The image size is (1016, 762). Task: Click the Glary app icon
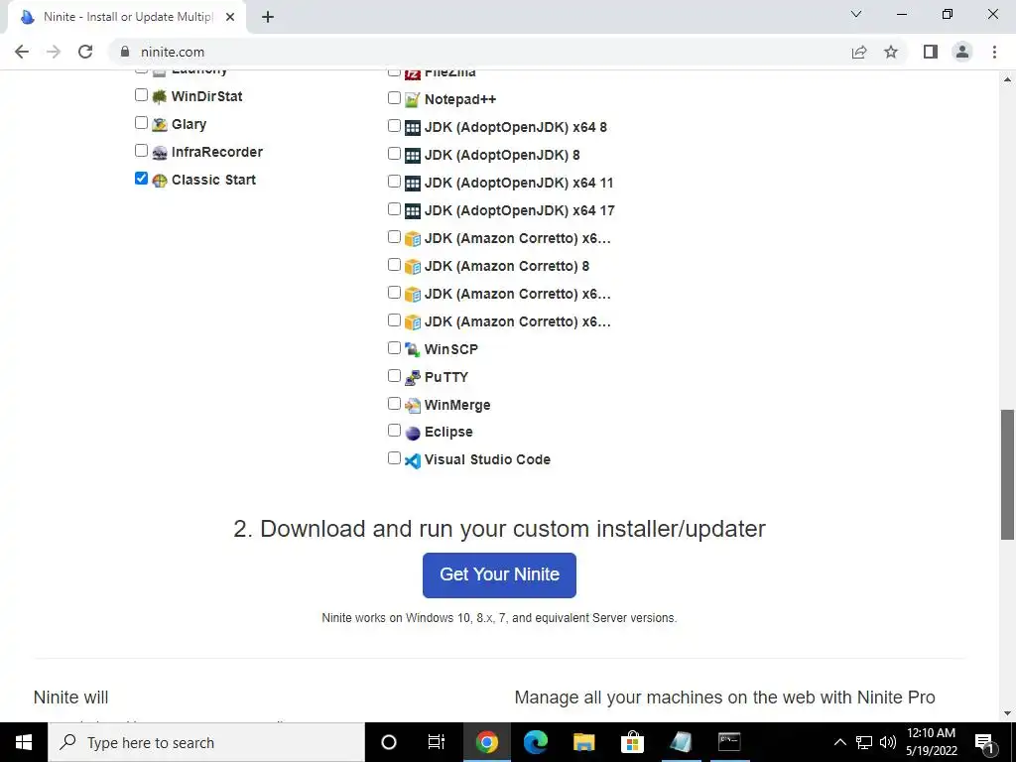(160, 125)
